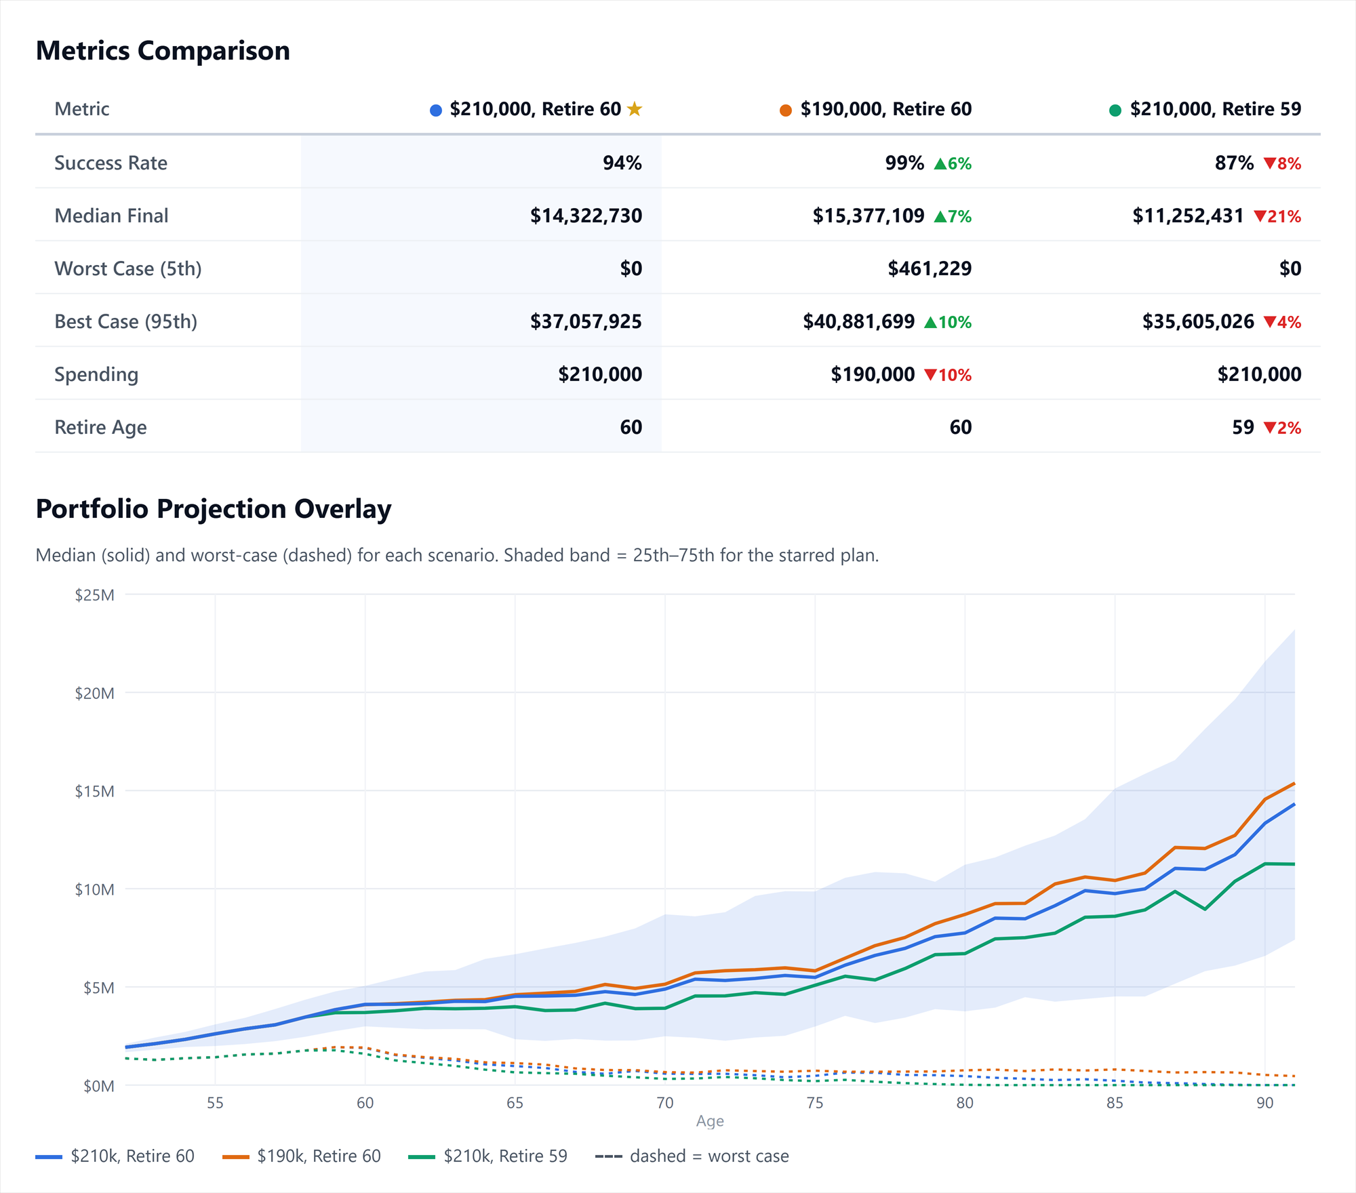The image size is (1356, 1193).
Task: Click the red ▼8% success rate indicator
Action: tap(1282, 163)
